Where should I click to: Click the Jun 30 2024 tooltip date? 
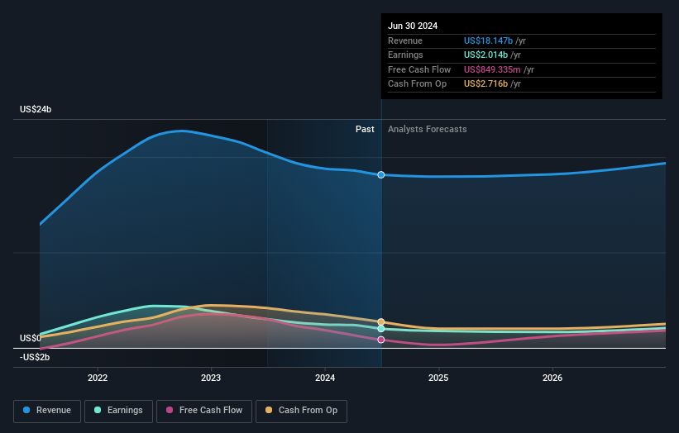pos(413,26)
